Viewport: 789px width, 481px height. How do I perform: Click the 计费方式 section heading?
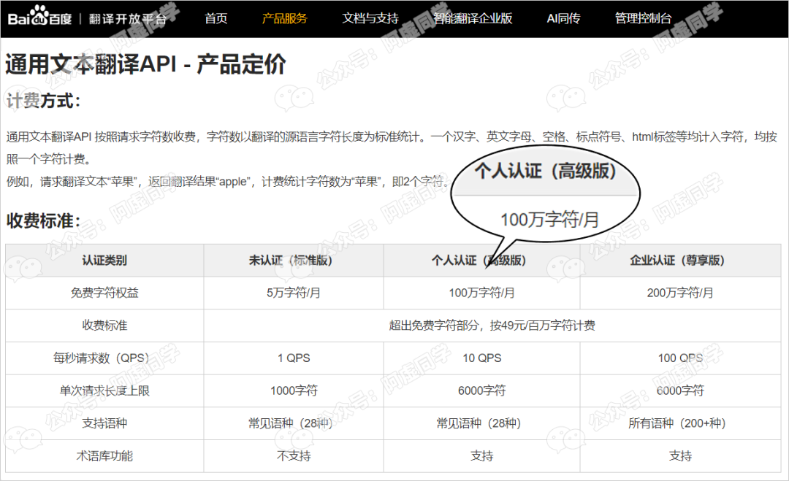43,101
